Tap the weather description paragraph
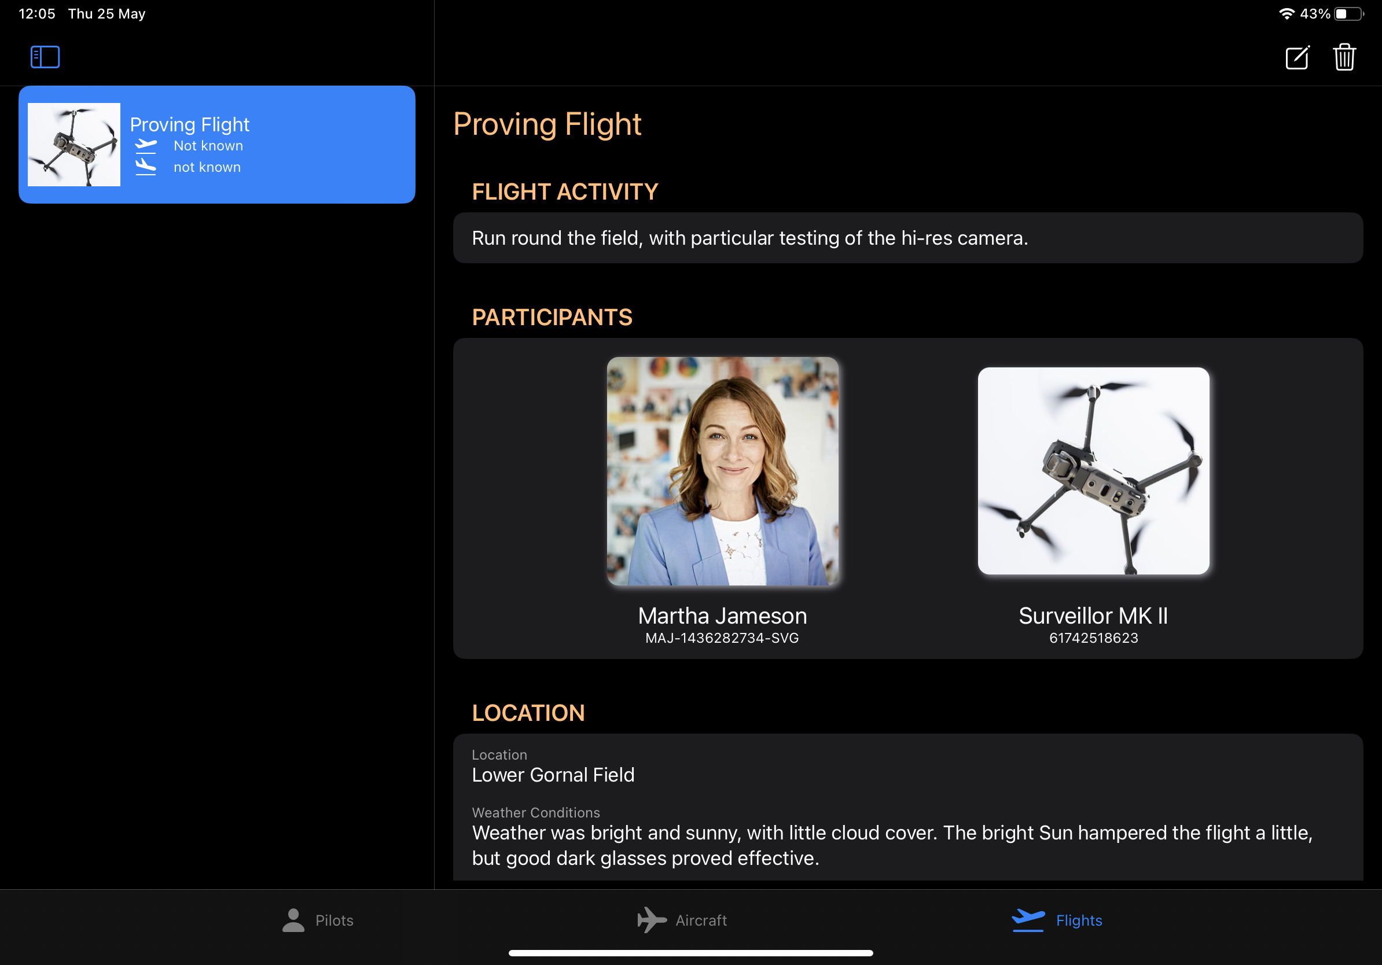 (x=892, y=845)
